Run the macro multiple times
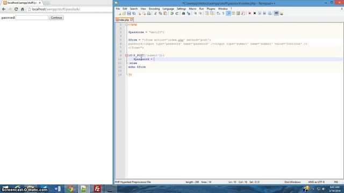This screenshot has height=193, width=344. point(264,13)
